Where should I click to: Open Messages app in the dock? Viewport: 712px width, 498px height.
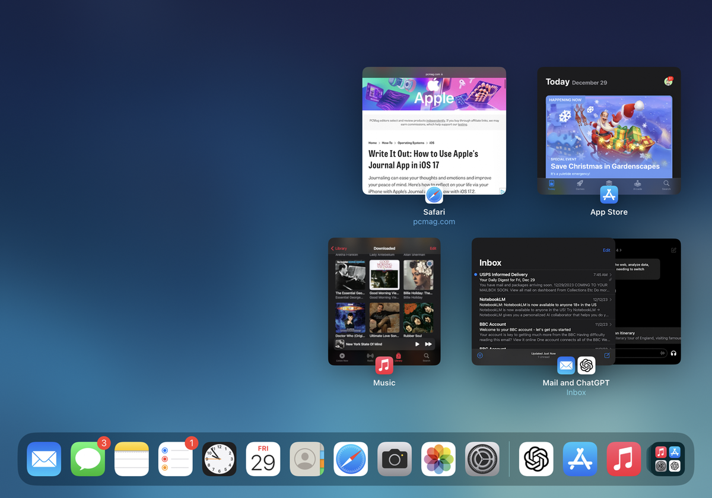88,459
